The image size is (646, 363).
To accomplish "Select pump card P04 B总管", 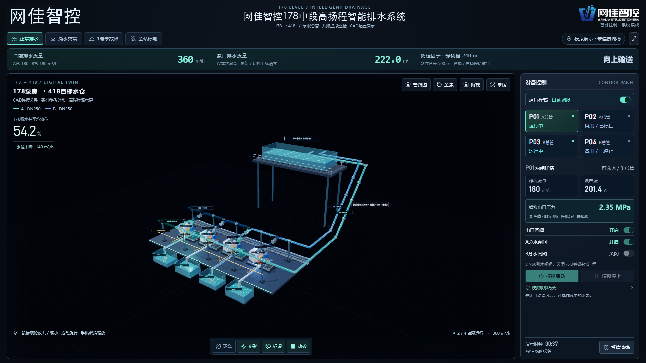I will [608, 146].
